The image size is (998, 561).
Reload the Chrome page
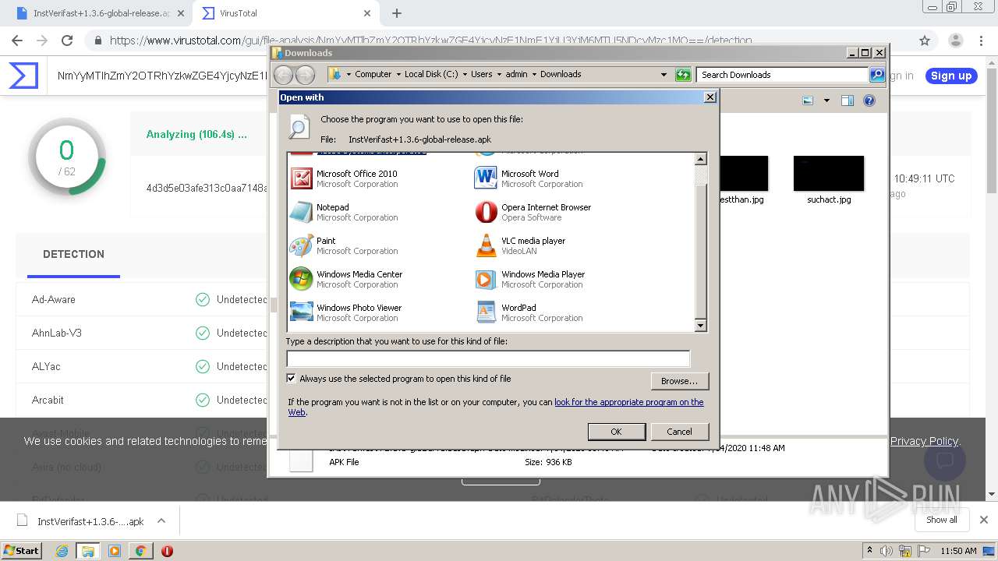pos(67,41)
